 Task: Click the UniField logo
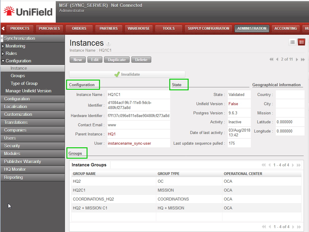click(28, 12)
